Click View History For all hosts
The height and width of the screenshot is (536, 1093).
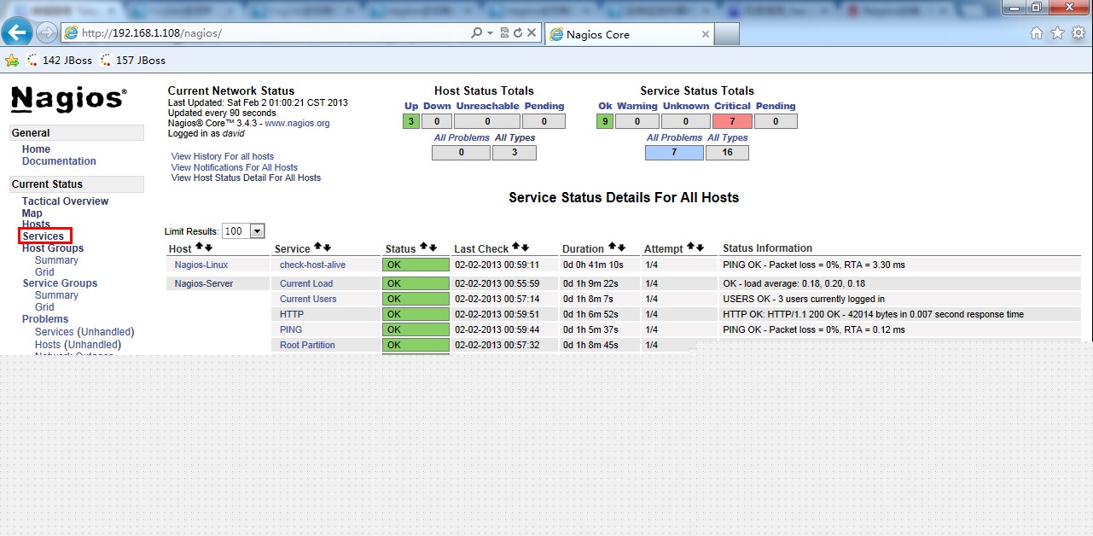223,157
